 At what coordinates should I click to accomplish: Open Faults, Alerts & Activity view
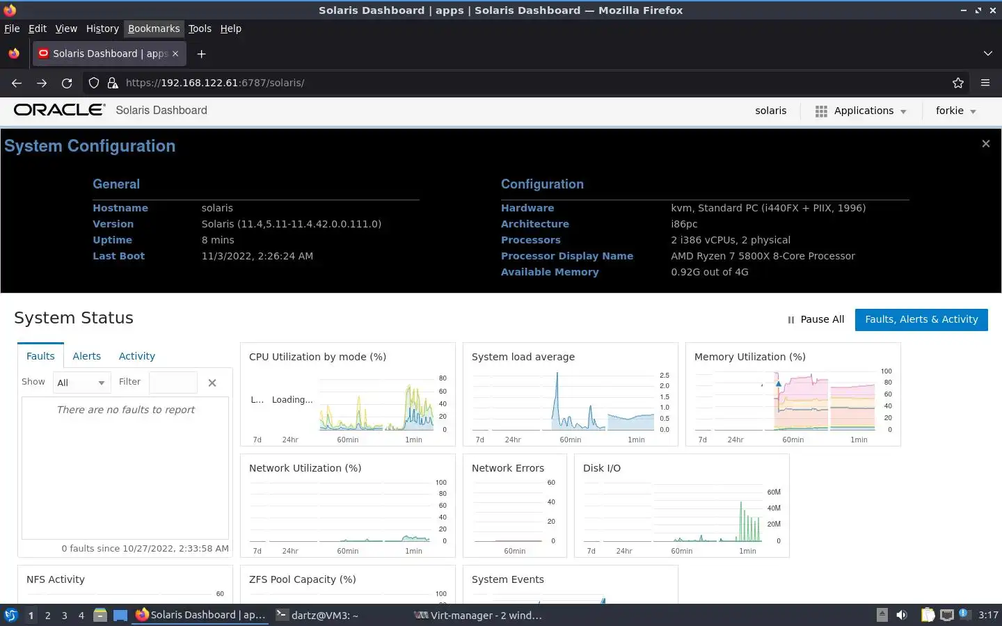click(x=921, y=319)
